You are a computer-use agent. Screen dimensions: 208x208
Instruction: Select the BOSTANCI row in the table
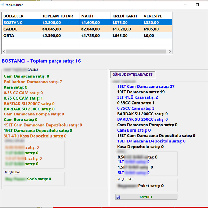(14, 23)
